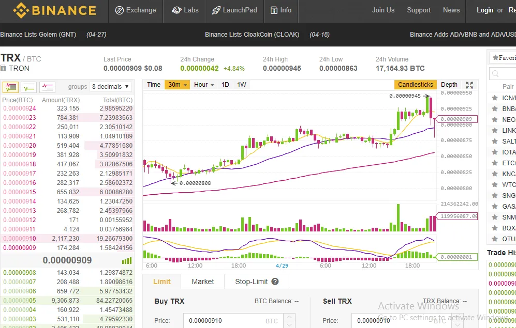Select sell order at price 0.00000910
Screen dimensions: 516x328
(67, 238)
